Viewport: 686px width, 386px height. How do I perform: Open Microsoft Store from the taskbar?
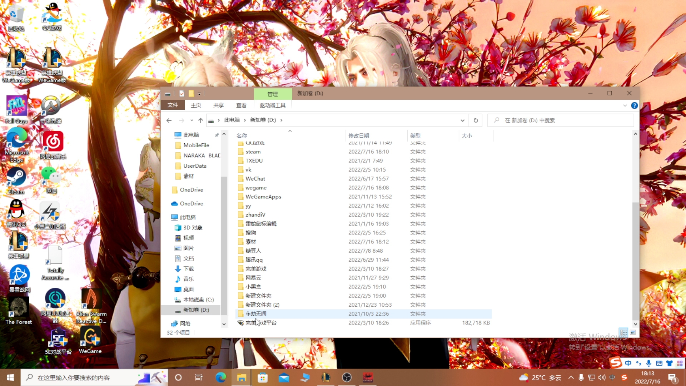coord(263,377)
